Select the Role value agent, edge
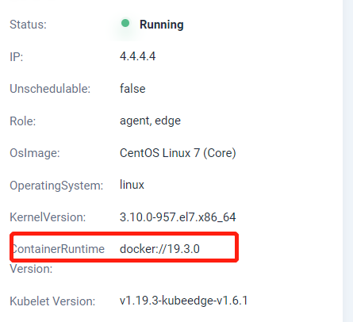 tap(150, 121)
